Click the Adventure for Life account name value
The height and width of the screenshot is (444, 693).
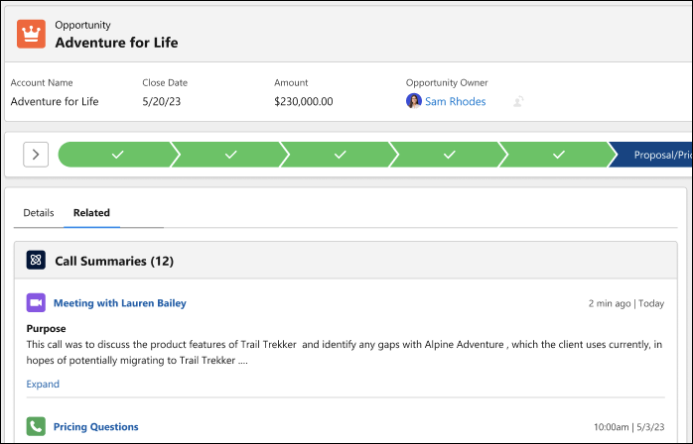coord(55,101)
